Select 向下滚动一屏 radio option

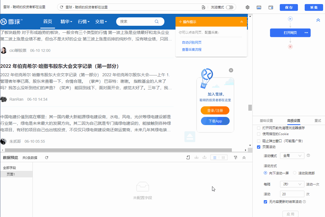coord(265,173)
